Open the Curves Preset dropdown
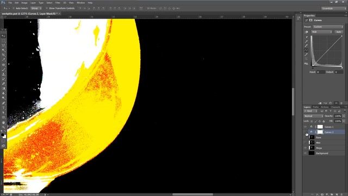Image resolution: width=348 pixels, height=196 pixels. [x=328, y=27]
